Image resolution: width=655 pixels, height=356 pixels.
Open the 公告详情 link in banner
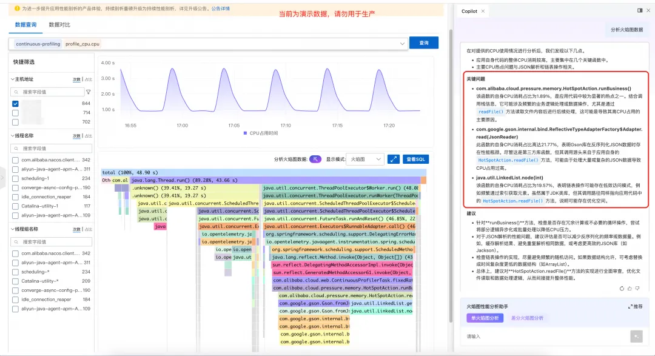click(x=221, y=8)
